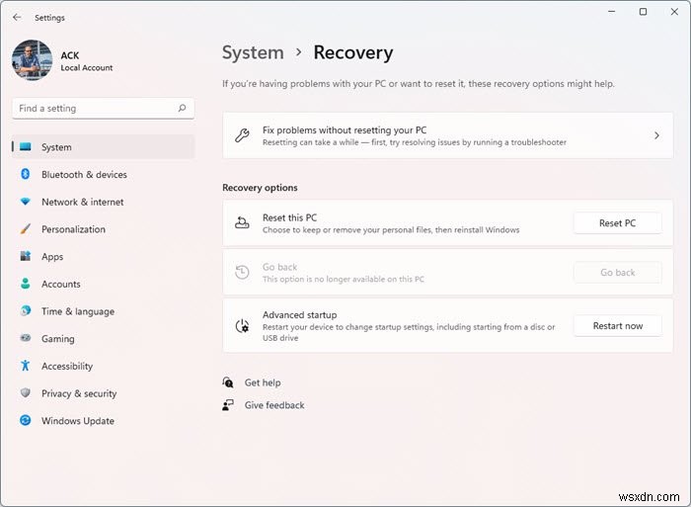Maximize the Settings window
The width and height of the screenshot is (691, 507).
click(643, 12)
